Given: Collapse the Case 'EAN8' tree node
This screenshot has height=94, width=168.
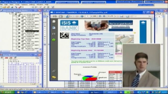Looking at the screenshot, I should pyautogui.click(x=16, y=40).
